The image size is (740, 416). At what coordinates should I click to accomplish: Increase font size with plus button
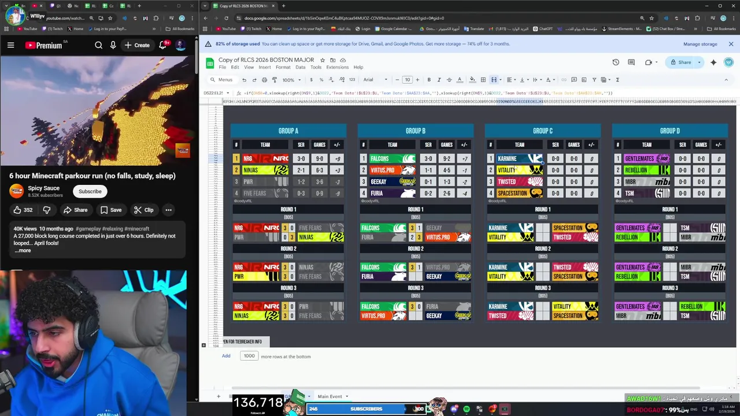pyautogui.click(x=417, y=80)
